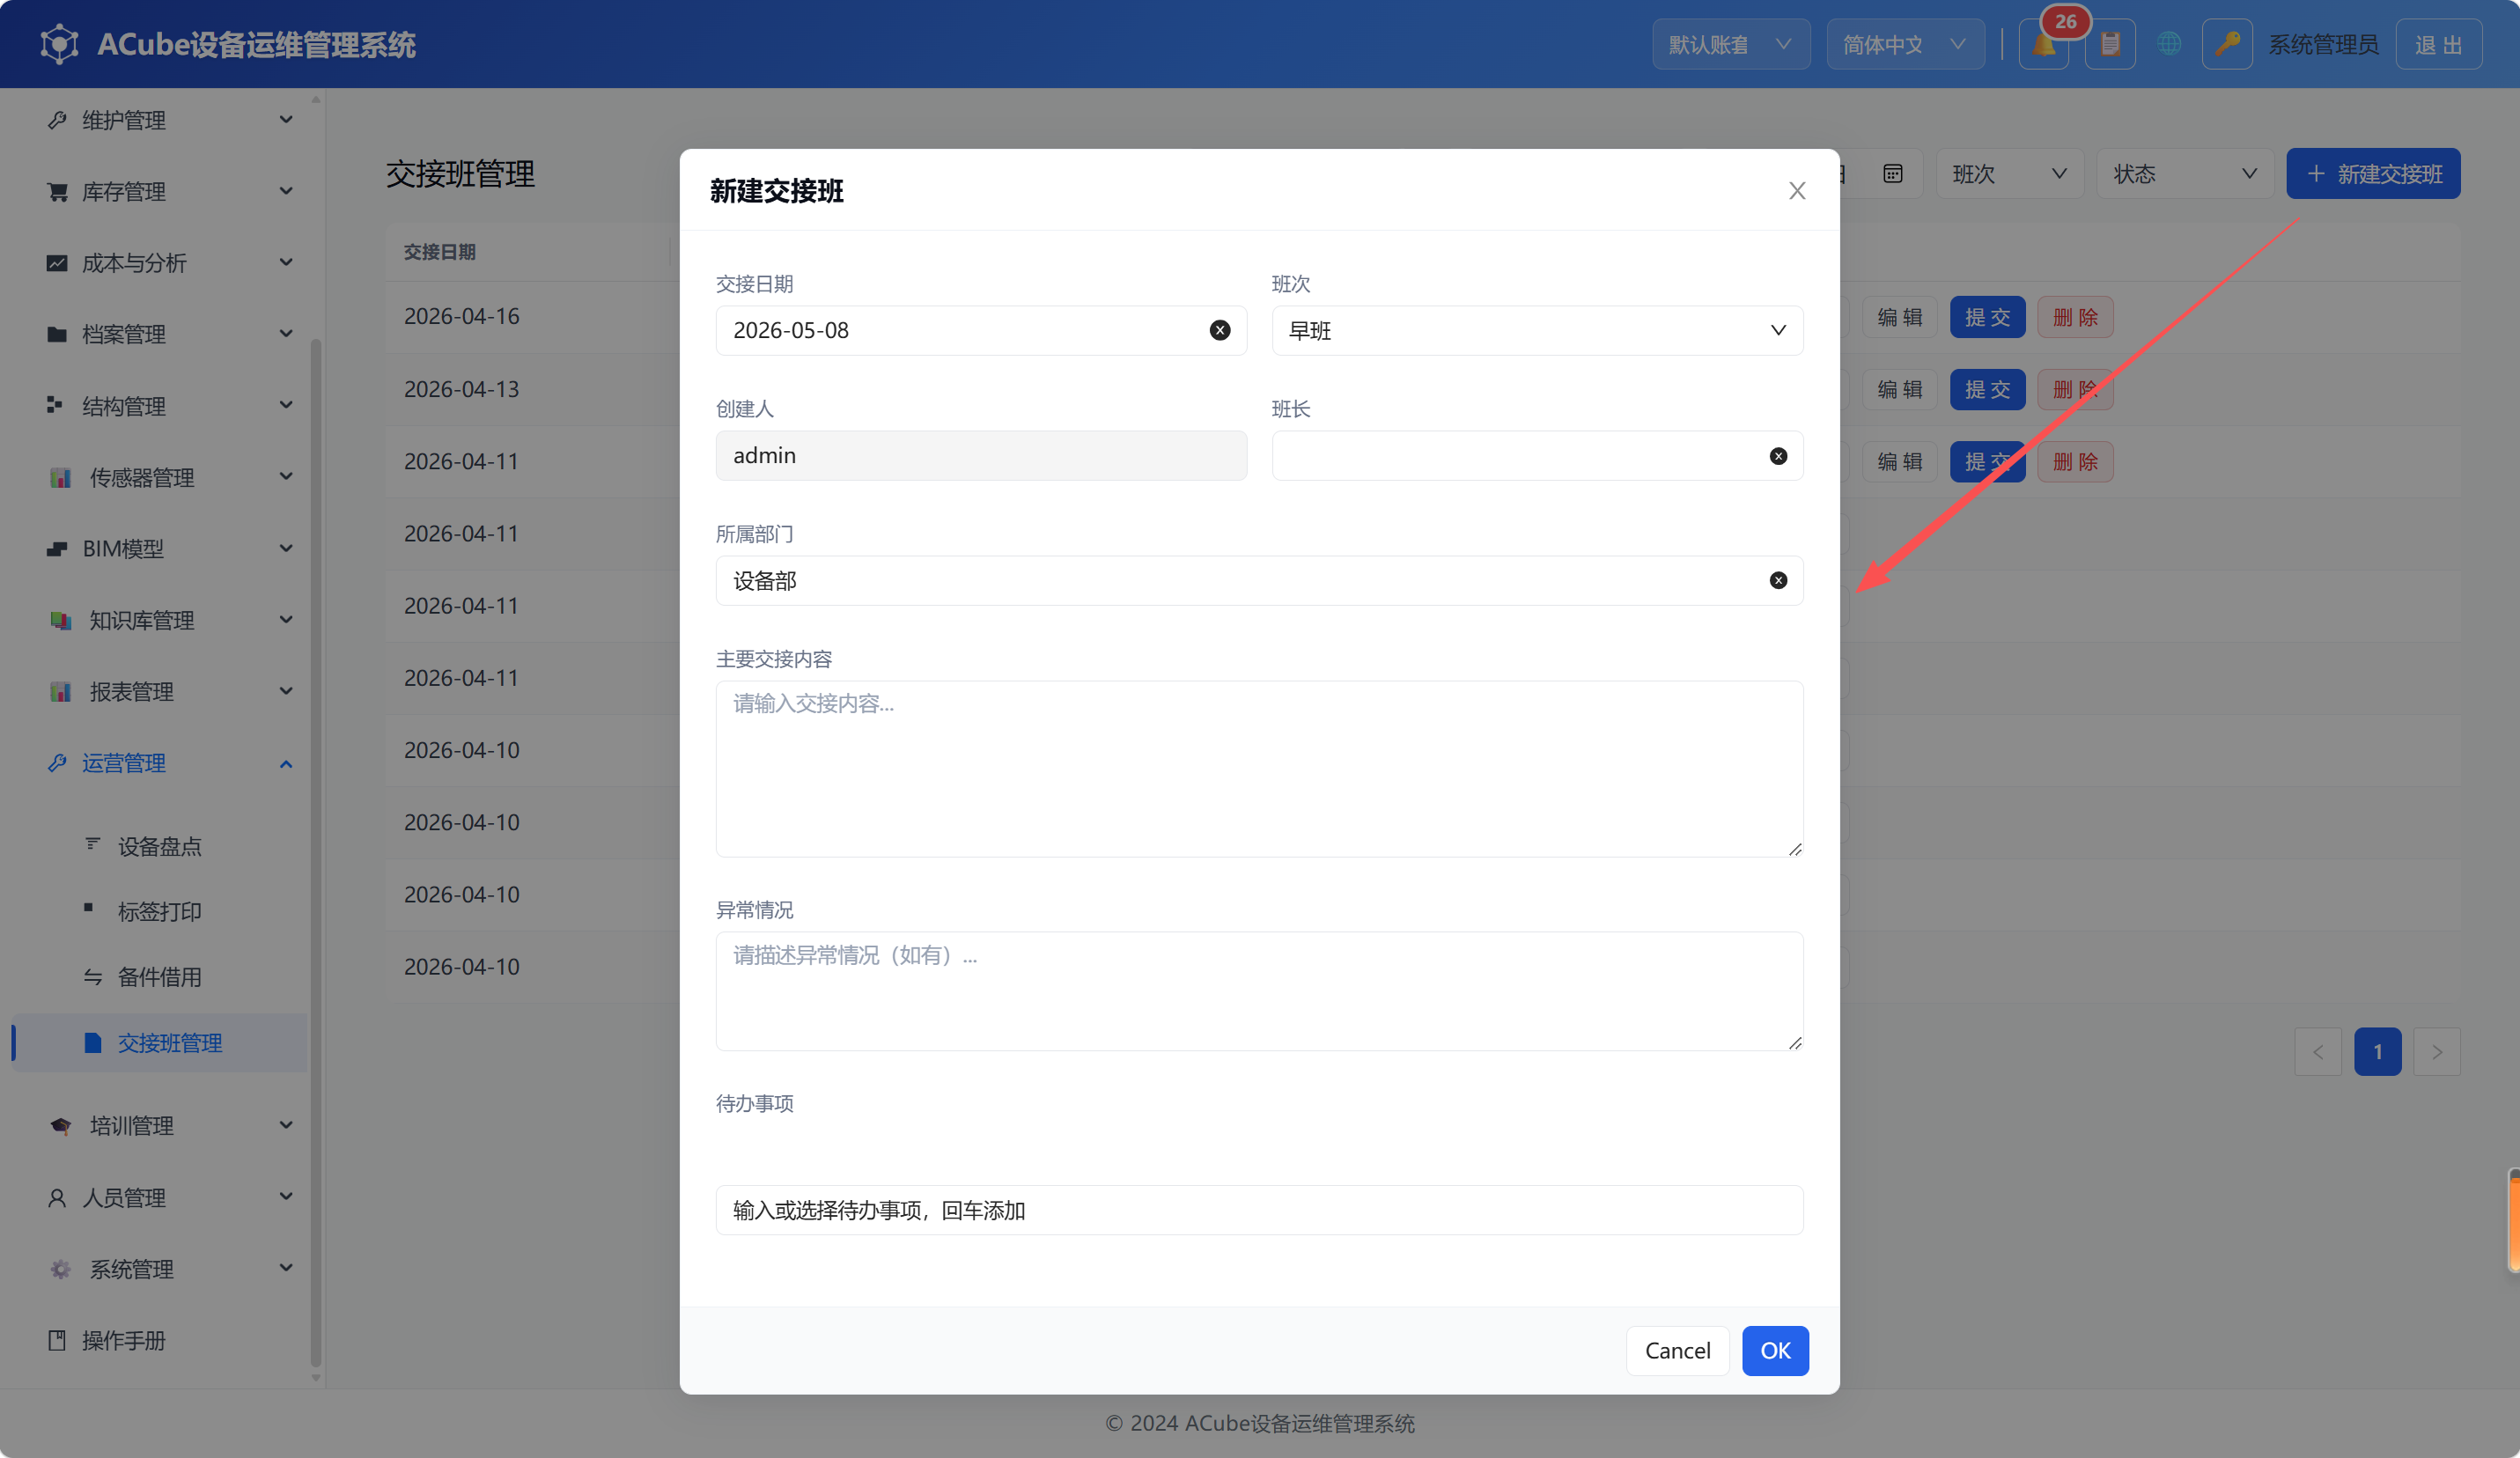The width and height of the screenshot is (2520, 1458).
Task: Clear the 所属部门 field value
Action: [x=1778, y=580]
